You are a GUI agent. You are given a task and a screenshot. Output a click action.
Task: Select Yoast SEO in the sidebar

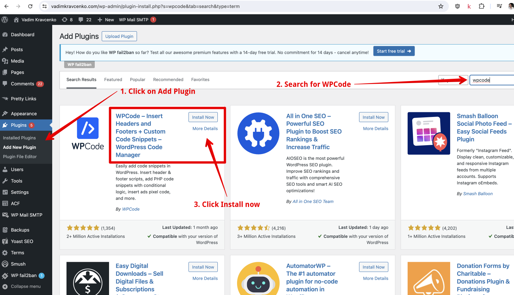pyautogui.click(x=22, y=241)
